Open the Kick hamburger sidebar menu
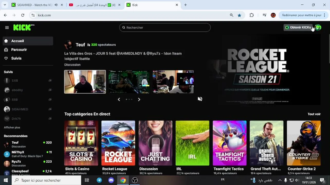330x185 pixels. pos(7,27)
